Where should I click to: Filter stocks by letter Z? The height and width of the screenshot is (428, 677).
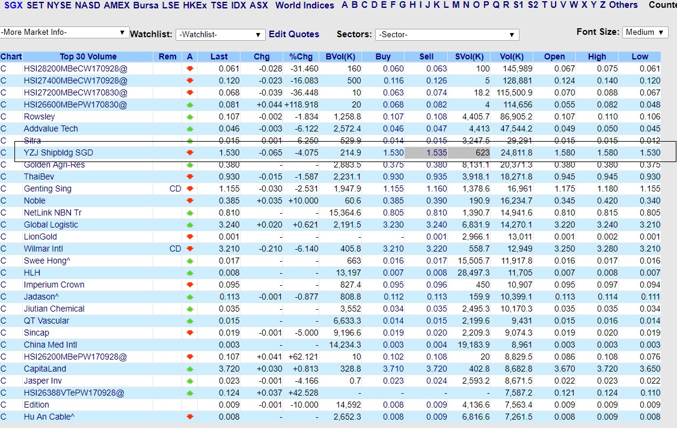click(x=602, y=5)
